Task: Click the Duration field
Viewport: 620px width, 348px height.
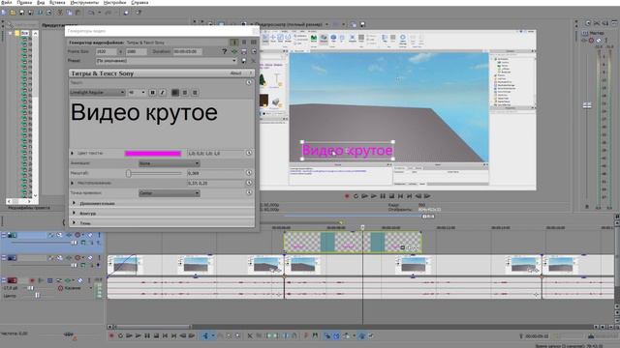Action: [x=188, y=51]
